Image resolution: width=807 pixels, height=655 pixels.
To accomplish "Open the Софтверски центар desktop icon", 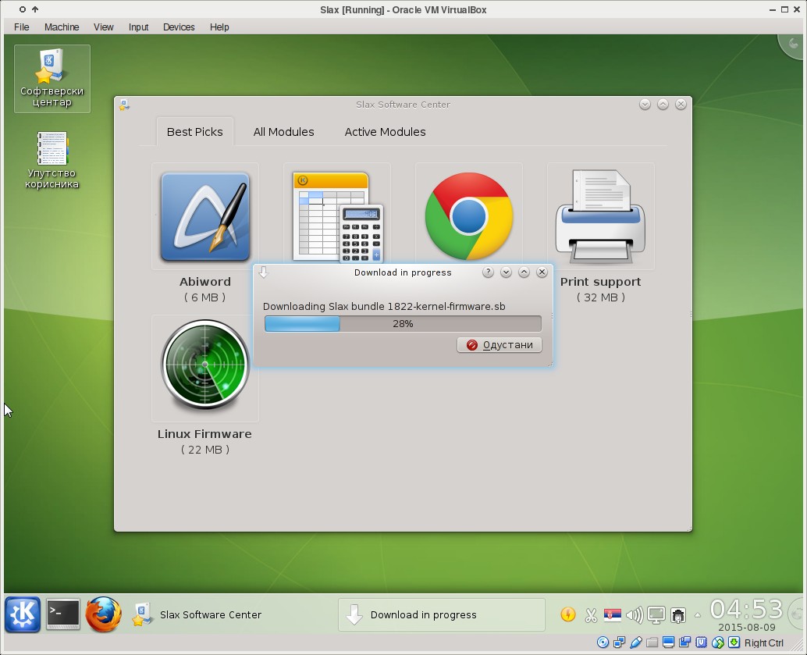I will (52, 78).
